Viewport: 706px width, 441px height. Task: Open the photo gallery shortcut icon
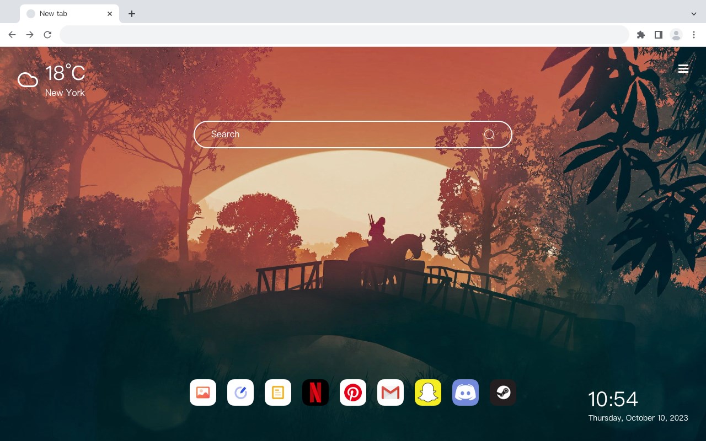203,392
